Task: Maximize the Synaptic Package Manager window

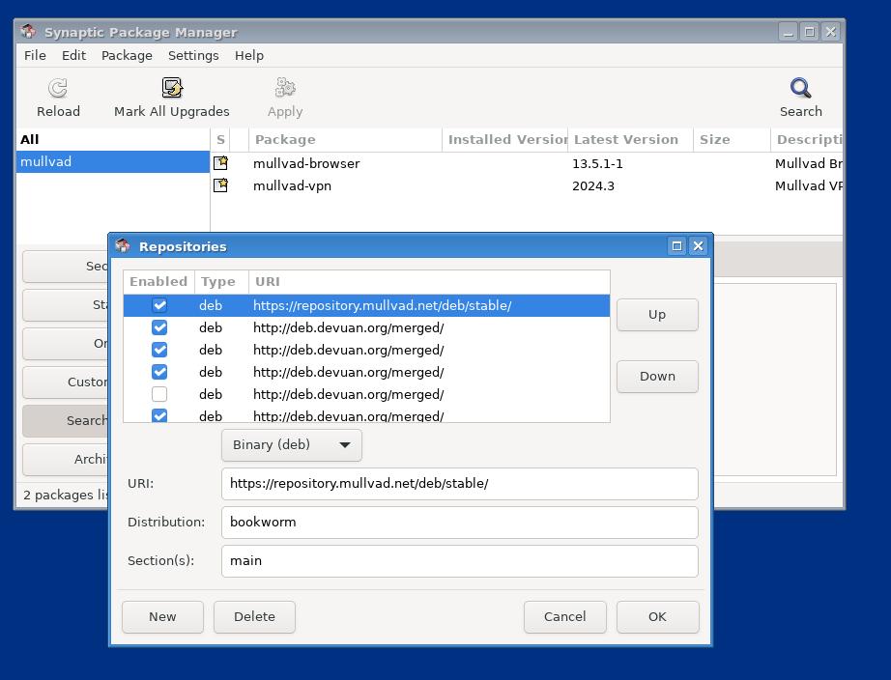Action: 809,32
